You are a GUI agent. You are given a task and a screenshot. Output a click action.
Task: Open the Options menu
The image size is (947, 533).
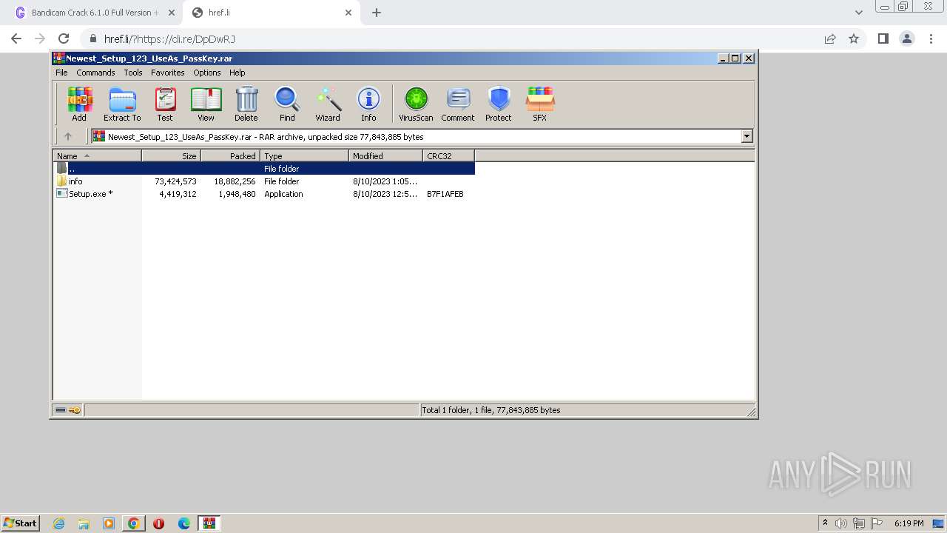[x=207, y=73]
